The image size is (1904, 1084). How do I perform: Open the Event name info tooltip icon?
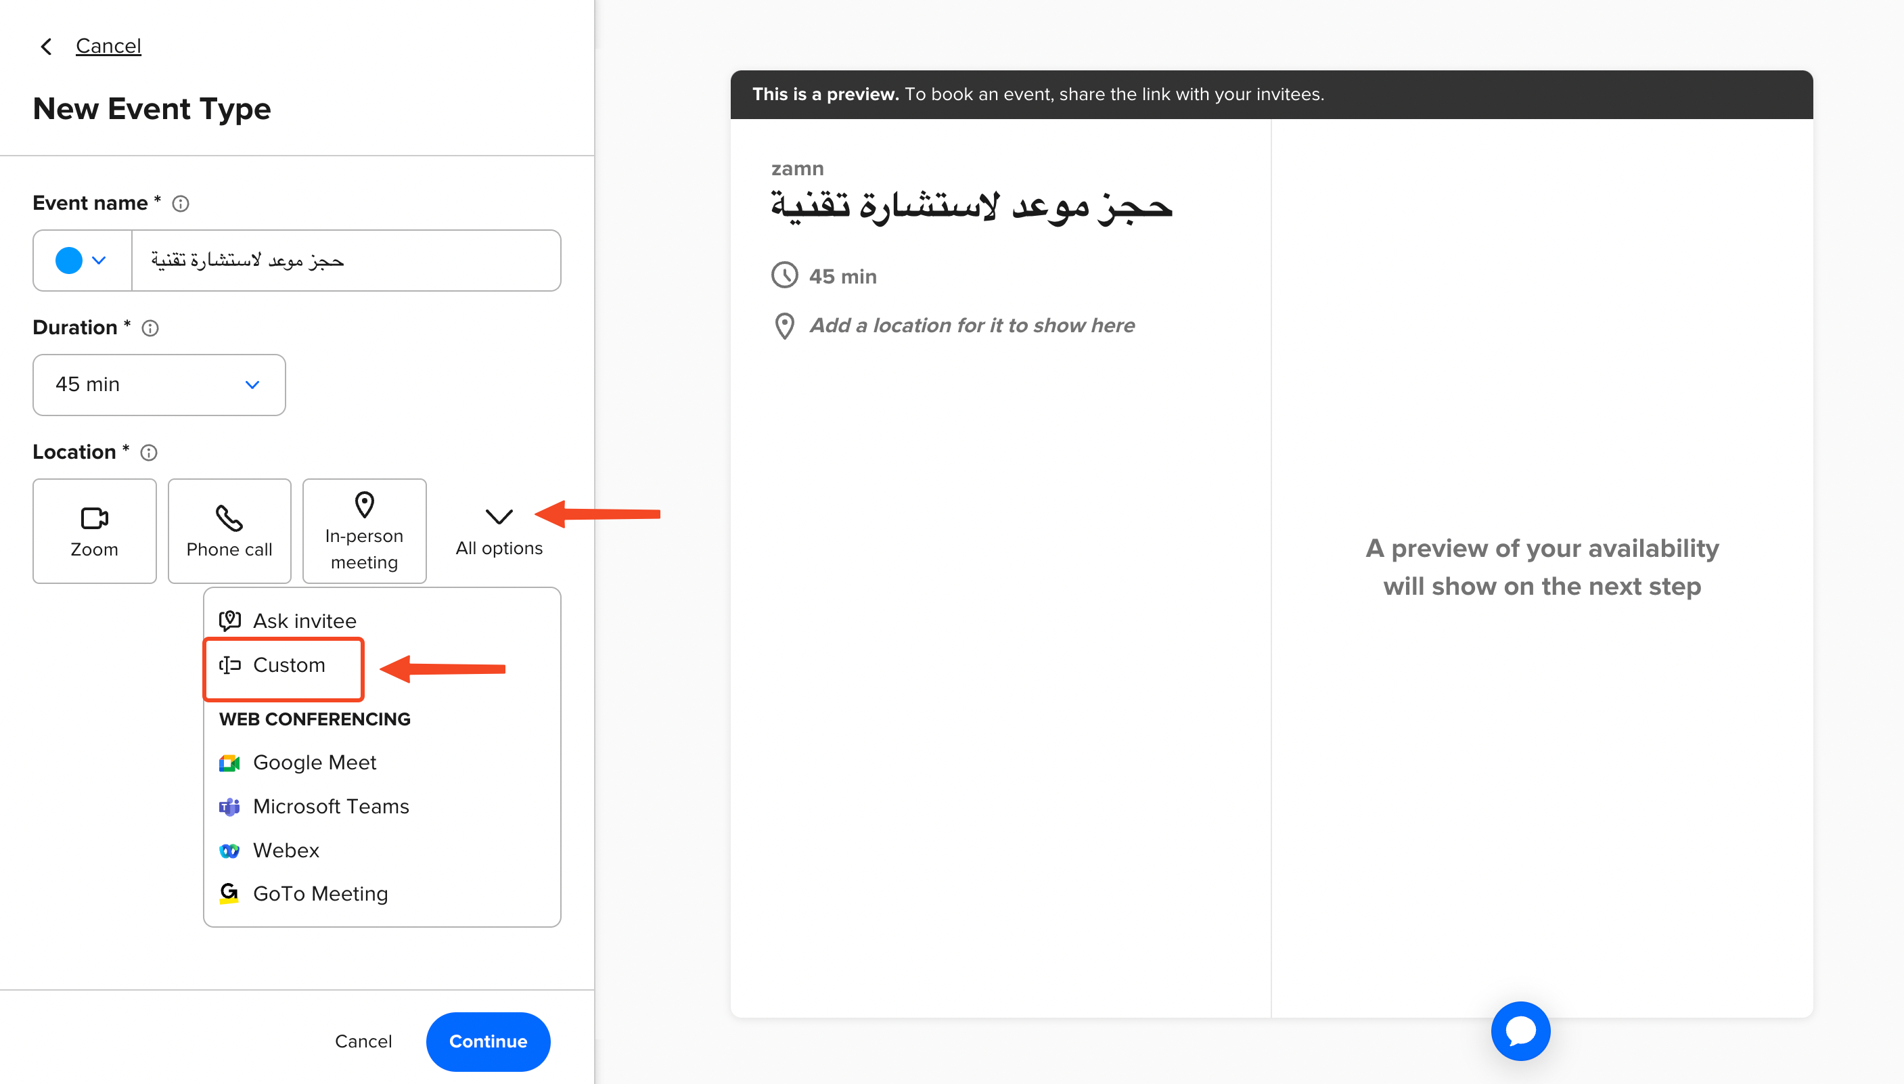[x=181, y=203]
